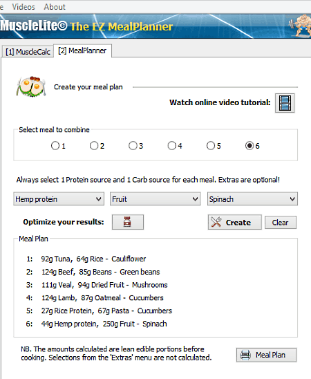
Task: Switch to the [1] MuscleCalc tab
Action: (28, 52)
